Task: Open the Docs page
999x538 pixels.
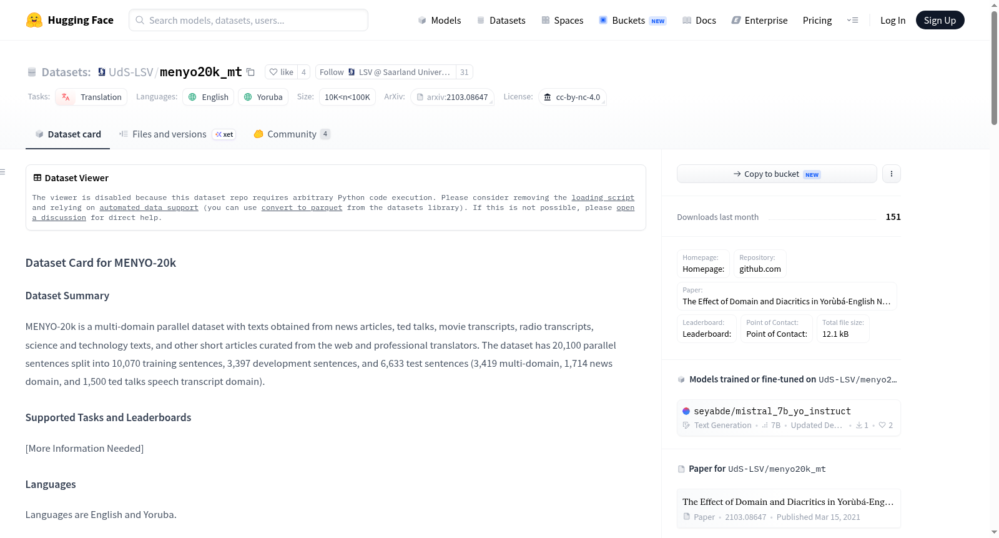Action: pos(699,20)
